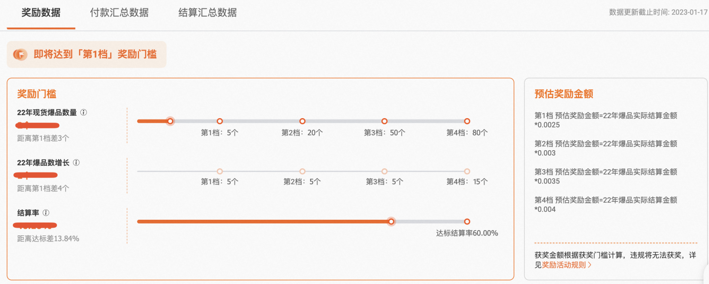Click 第4档 80个 endpoint marker
709x284 pixels.
[x=467, y=121]
